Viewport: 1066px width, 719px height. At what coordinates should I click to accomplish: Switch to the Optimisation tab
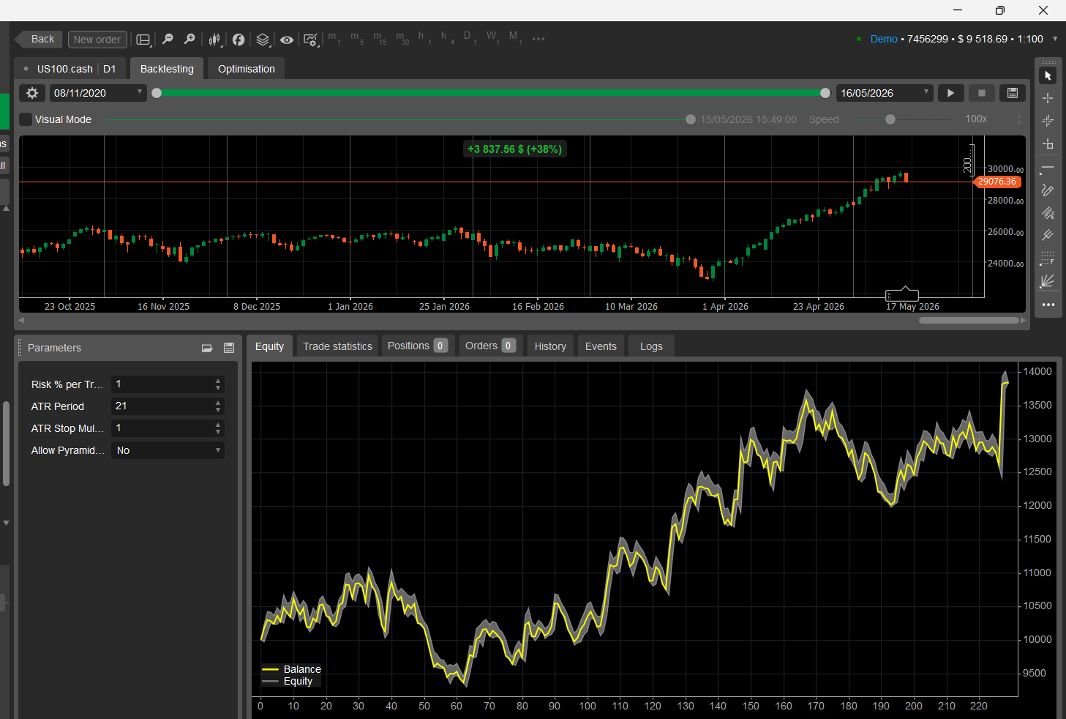coord(247,69)
